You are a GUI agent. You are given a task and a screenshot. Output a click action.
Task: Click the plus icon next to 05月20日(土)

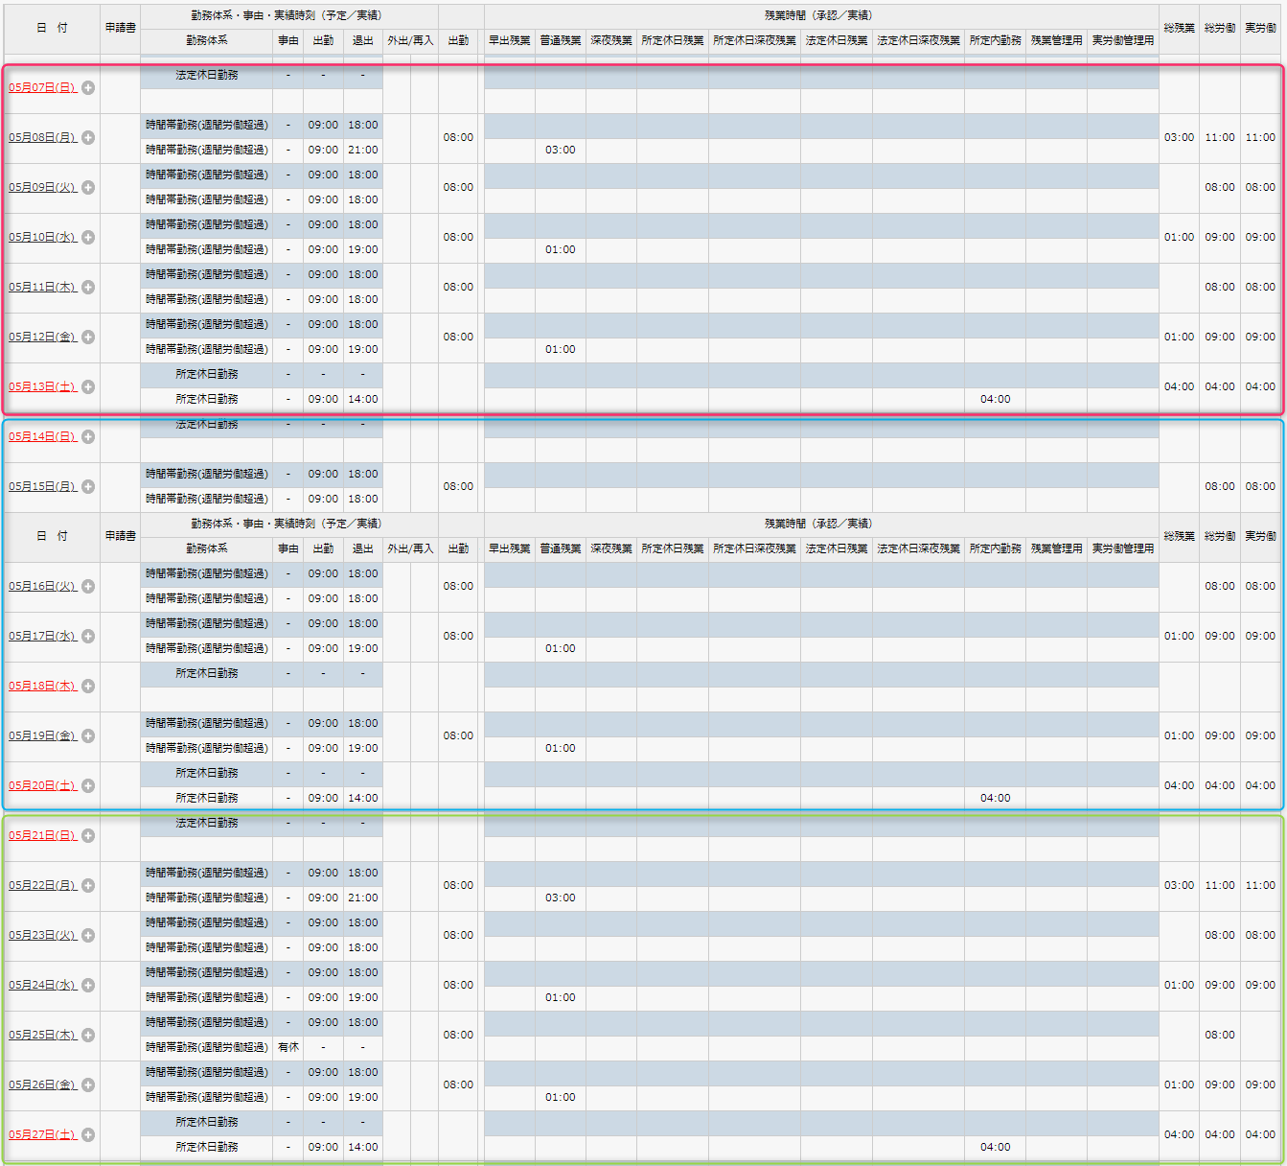88,786
